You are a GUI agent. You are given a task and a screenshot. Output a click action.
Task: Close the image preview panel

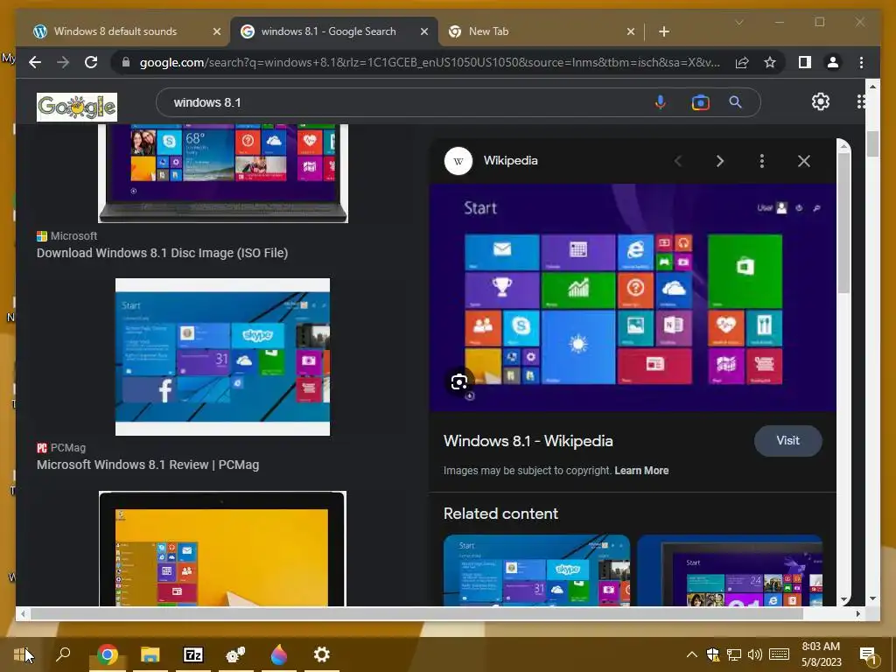point(804,161)
